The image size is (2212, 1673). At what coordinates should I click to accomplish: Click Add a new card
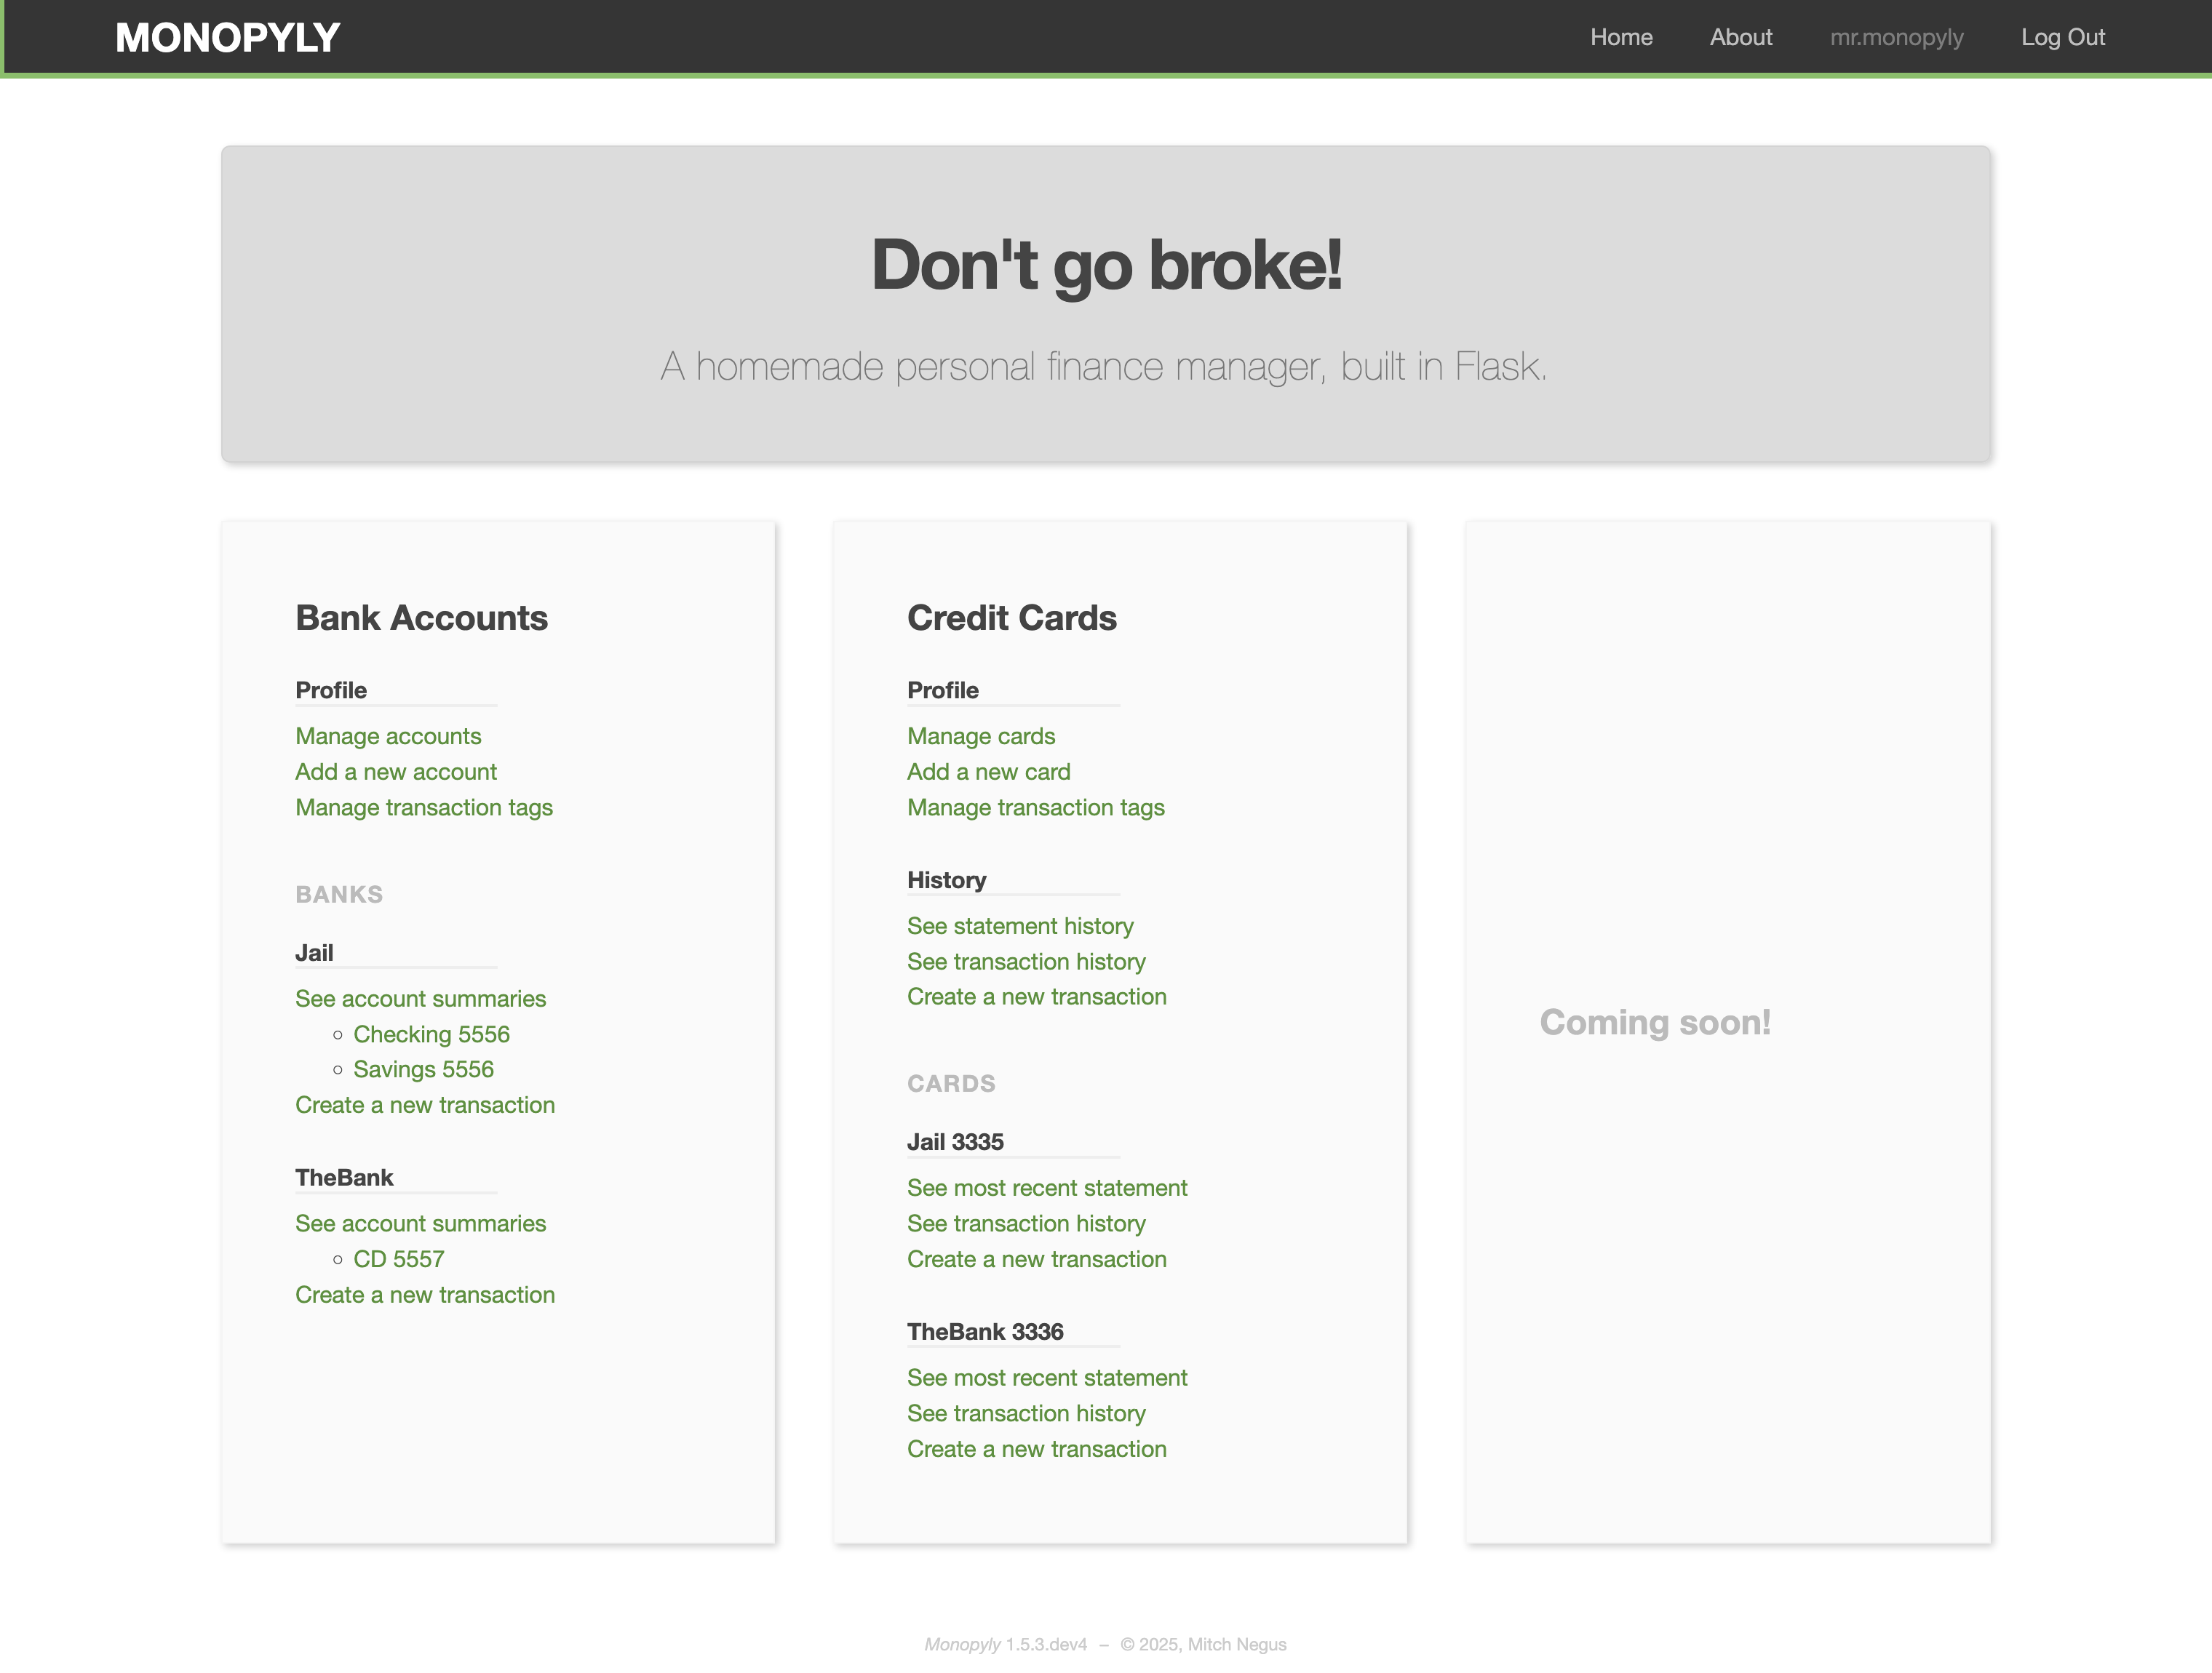[988, 772]
